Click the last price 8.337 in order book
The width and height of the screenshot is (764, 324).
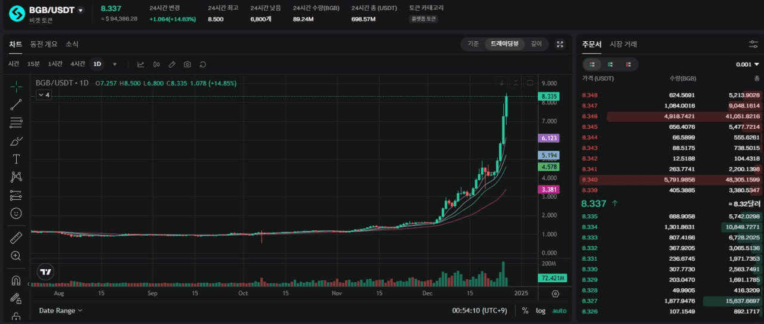click(x=594, y=203)
